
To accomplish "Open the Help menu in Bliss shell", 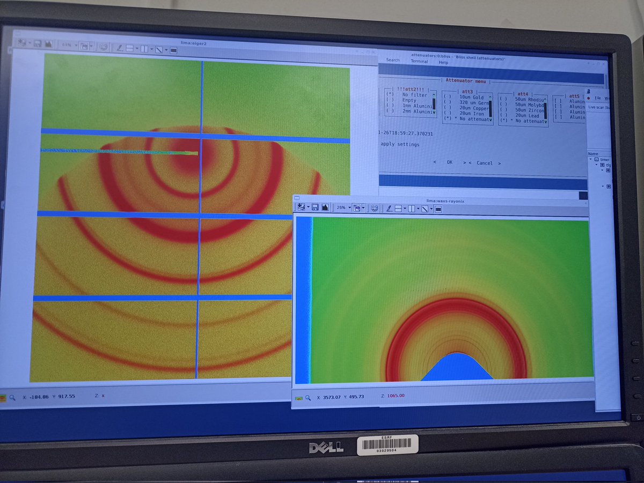I will pyautogui.click(x=443, y=63).
